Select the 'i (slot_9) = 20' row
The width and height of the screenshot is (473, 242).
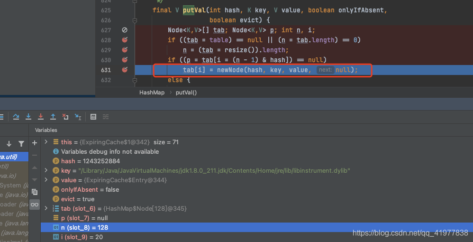257,237
